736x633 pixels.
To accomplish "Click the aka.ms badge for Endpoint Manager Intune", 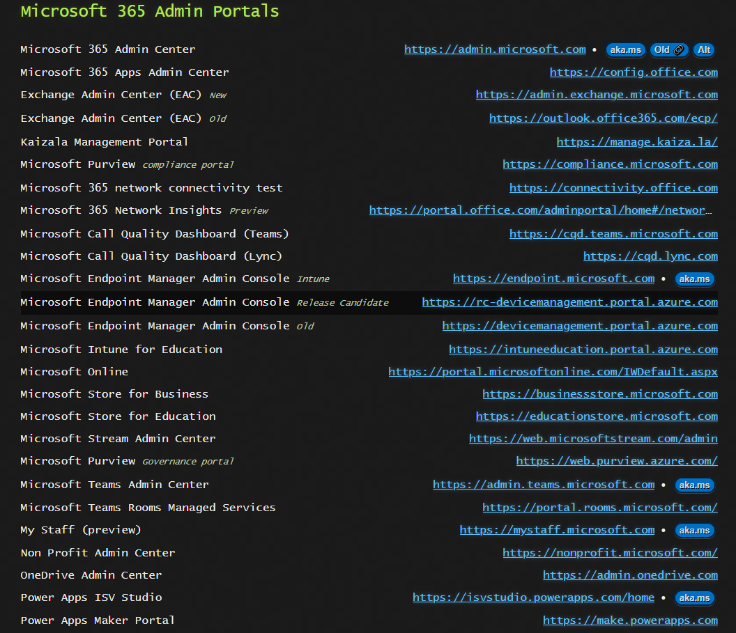I will [695, 279].
